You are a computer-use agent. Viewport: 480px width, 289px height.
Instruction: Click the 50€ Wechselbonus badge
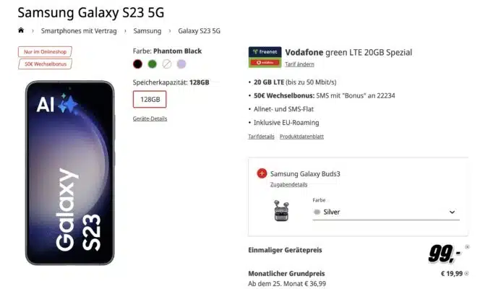[x=45, y=64]
